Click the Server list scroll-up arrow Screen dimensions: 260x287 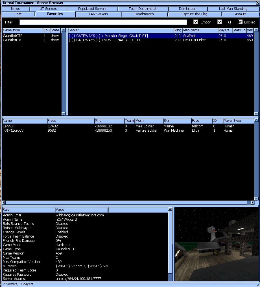[x=256, y=30]
